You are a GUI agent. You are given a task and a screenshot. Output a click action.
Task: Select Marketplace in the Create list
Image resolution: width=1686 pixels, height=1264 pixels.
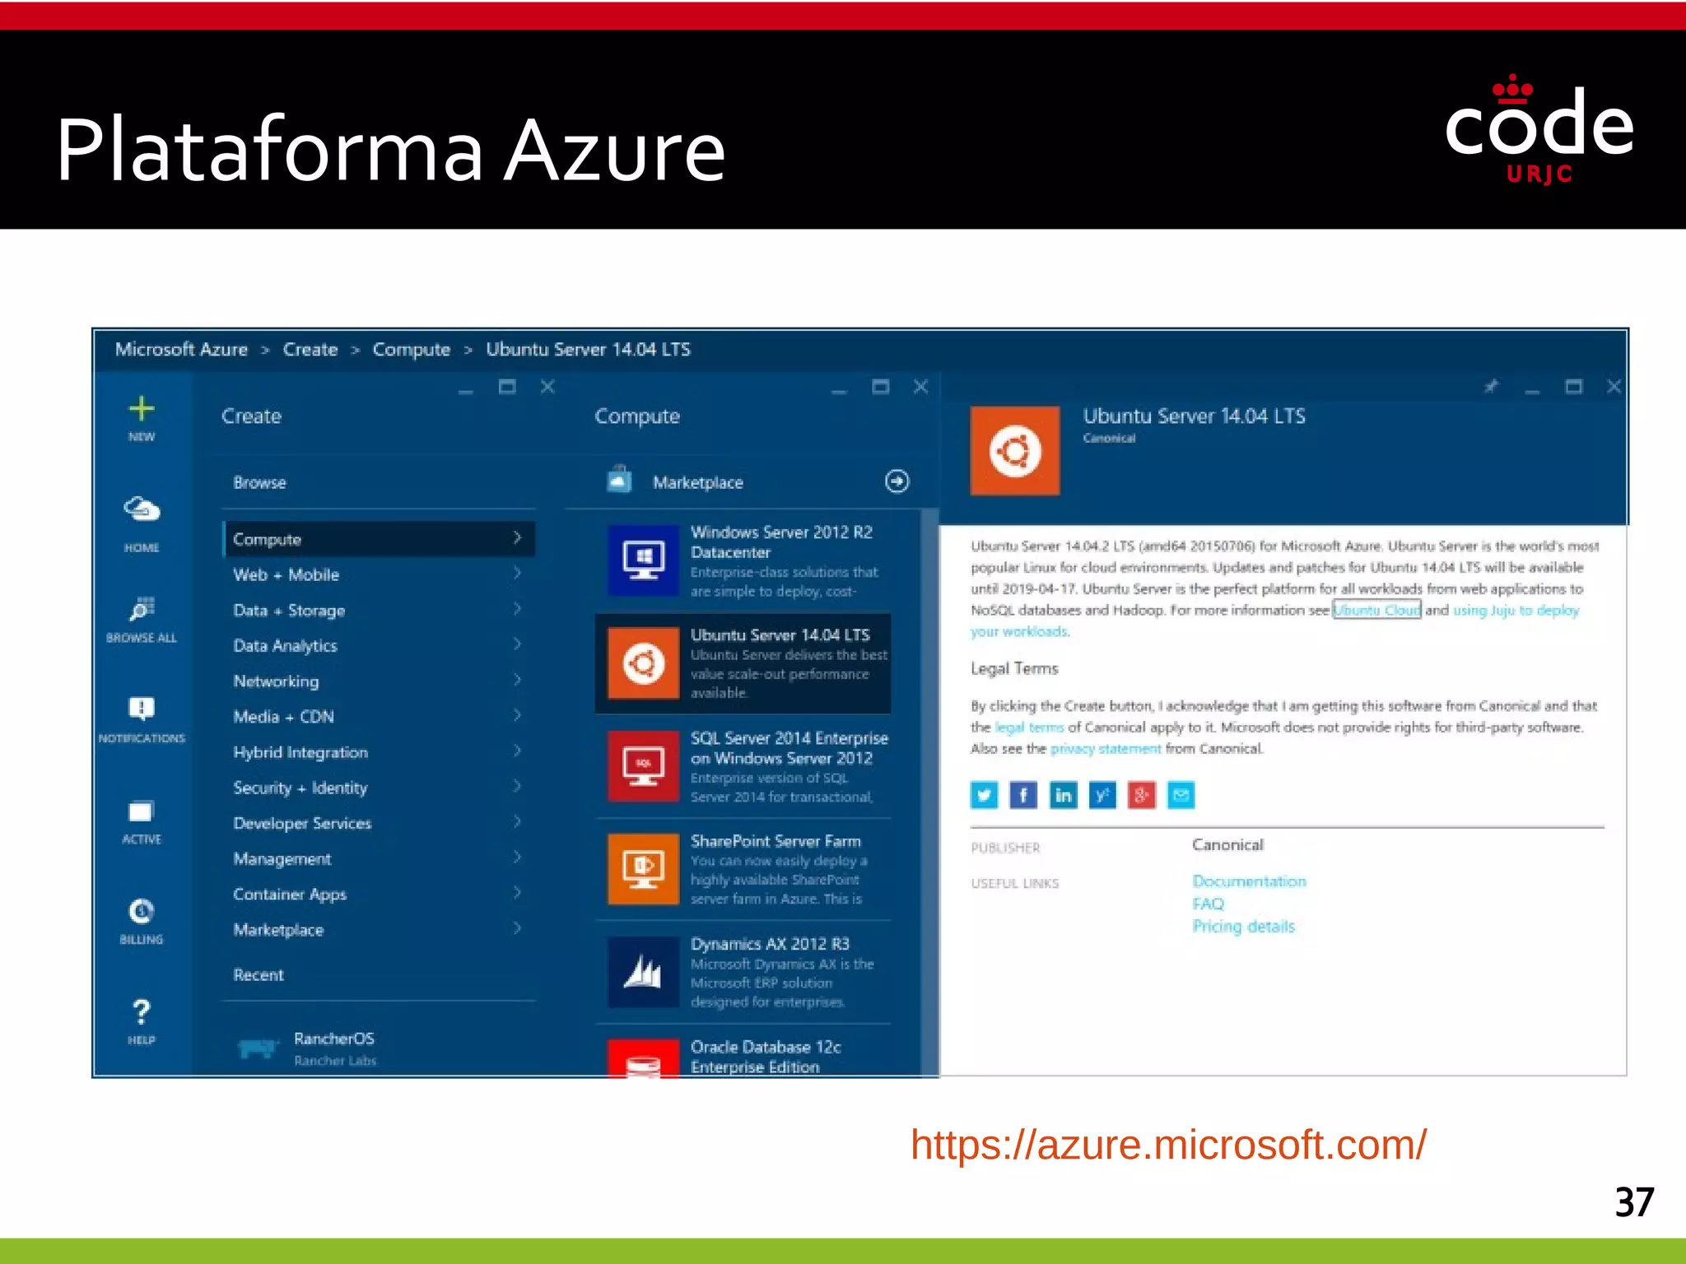(x=379, y=929)
